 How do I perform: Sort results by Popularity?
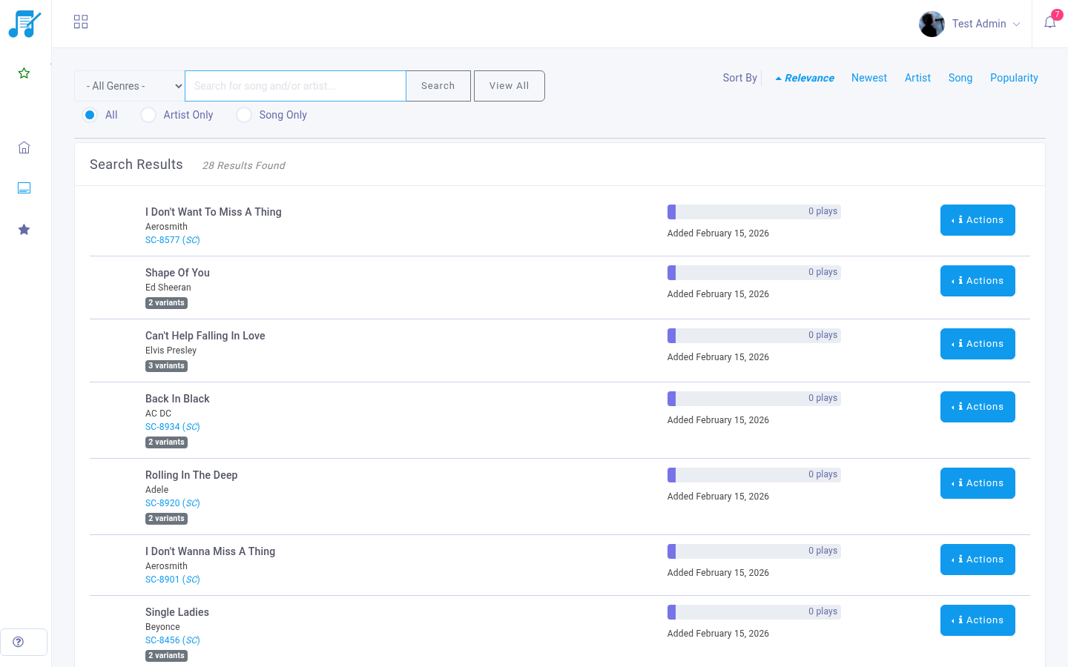1014,78
